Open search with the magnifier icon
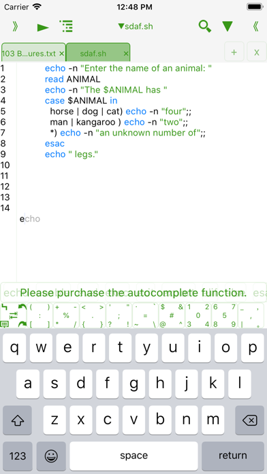 tap(205, 27)
